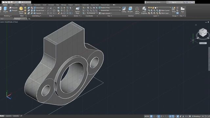Select the Separate tool

38,13
